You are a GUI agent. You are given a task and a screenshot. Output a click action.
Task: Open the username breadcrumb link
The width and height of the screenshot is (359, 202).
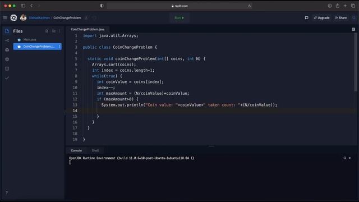(39, 17)
